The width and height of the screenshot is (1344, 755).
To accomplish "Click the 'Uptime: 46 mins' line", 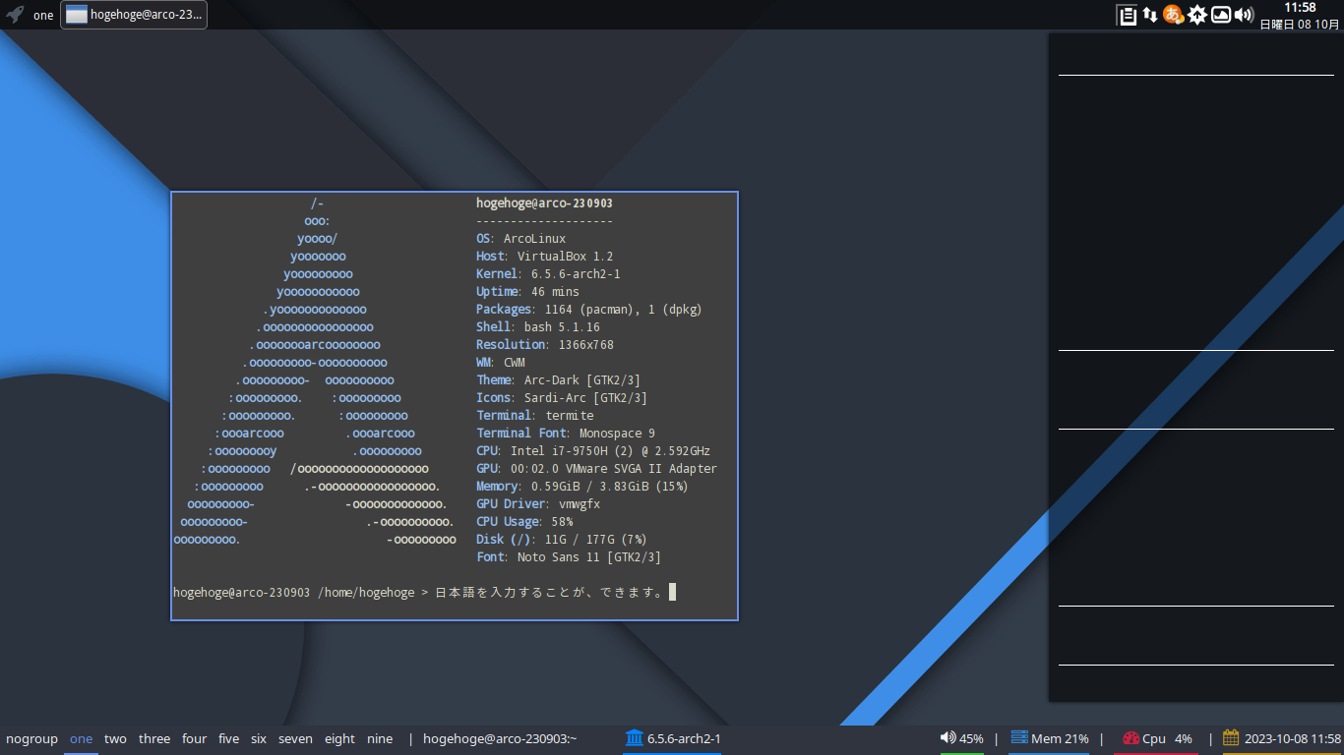I will coord(527,292).
